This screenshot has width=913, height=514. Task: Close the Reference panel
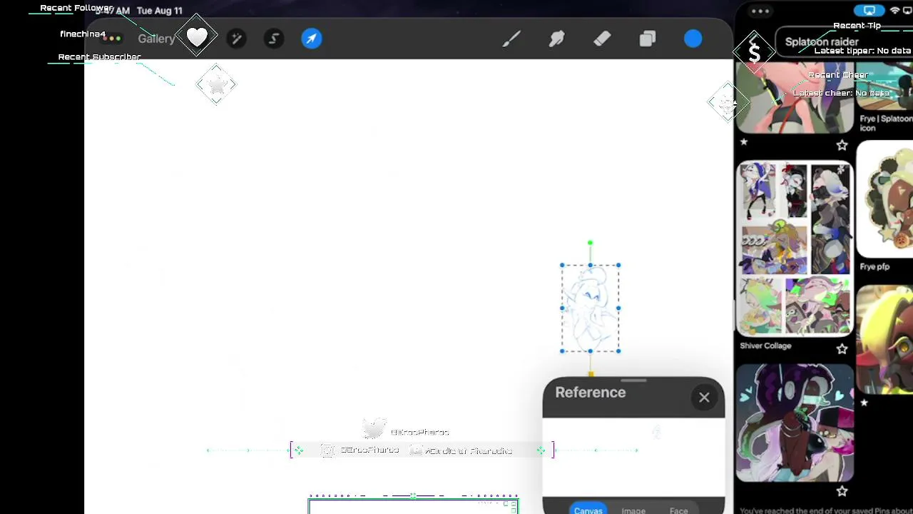[x=704, y=398]
